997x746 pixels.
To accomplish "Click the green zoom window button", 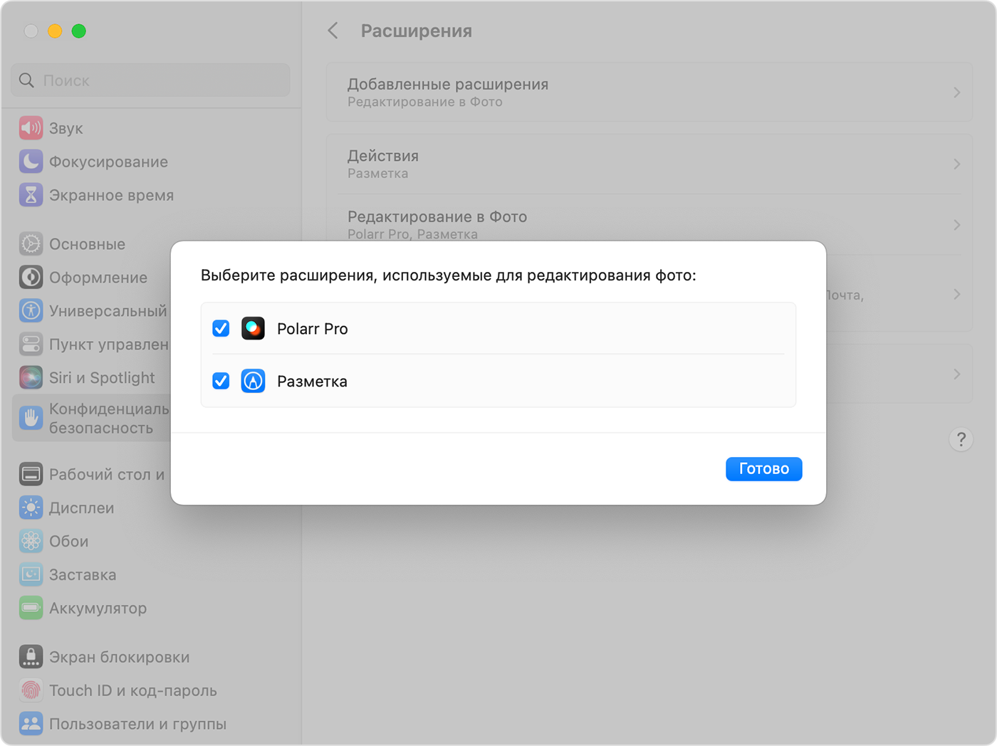I will (79, 31).
